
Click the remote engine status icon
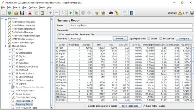pyautogui.click(x=192, y=13)
